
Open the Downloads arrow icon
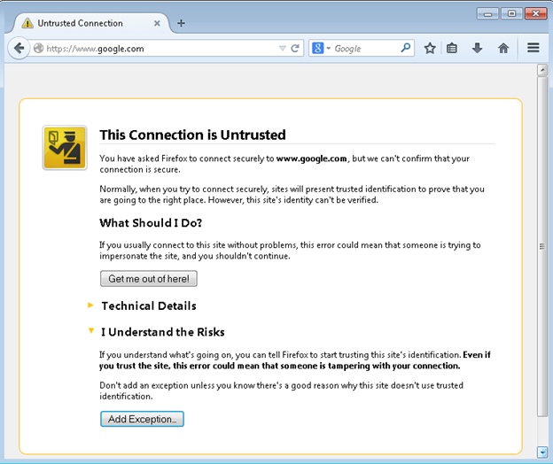click(477, 49)
